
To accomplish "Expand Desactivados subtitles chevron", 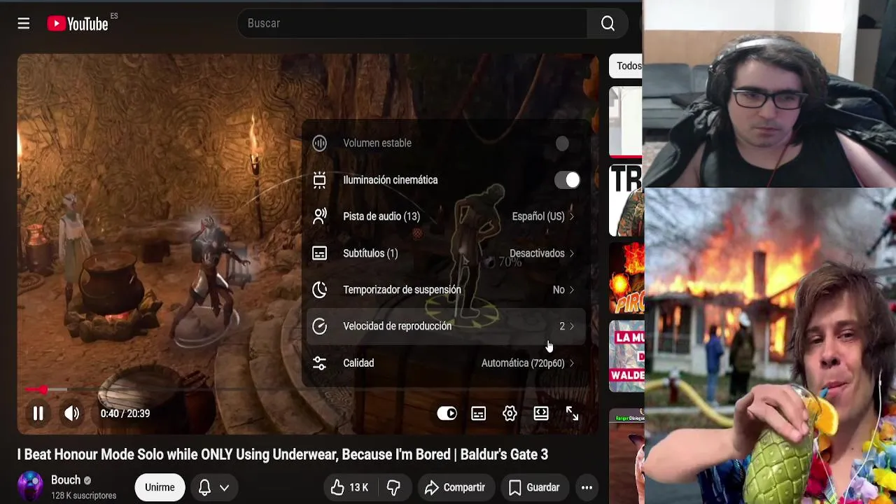I will click(x=572, y=253).
